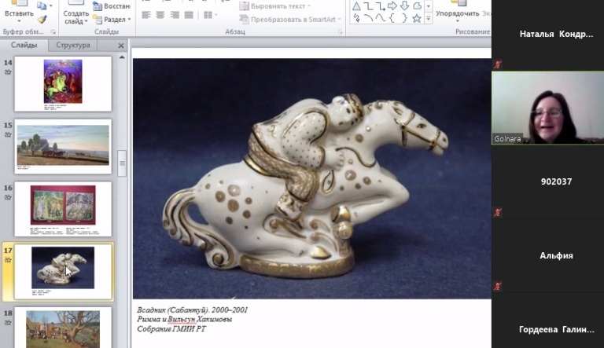
Task: Justify text in the Абзац group
Action: click(x=189, y=15)
